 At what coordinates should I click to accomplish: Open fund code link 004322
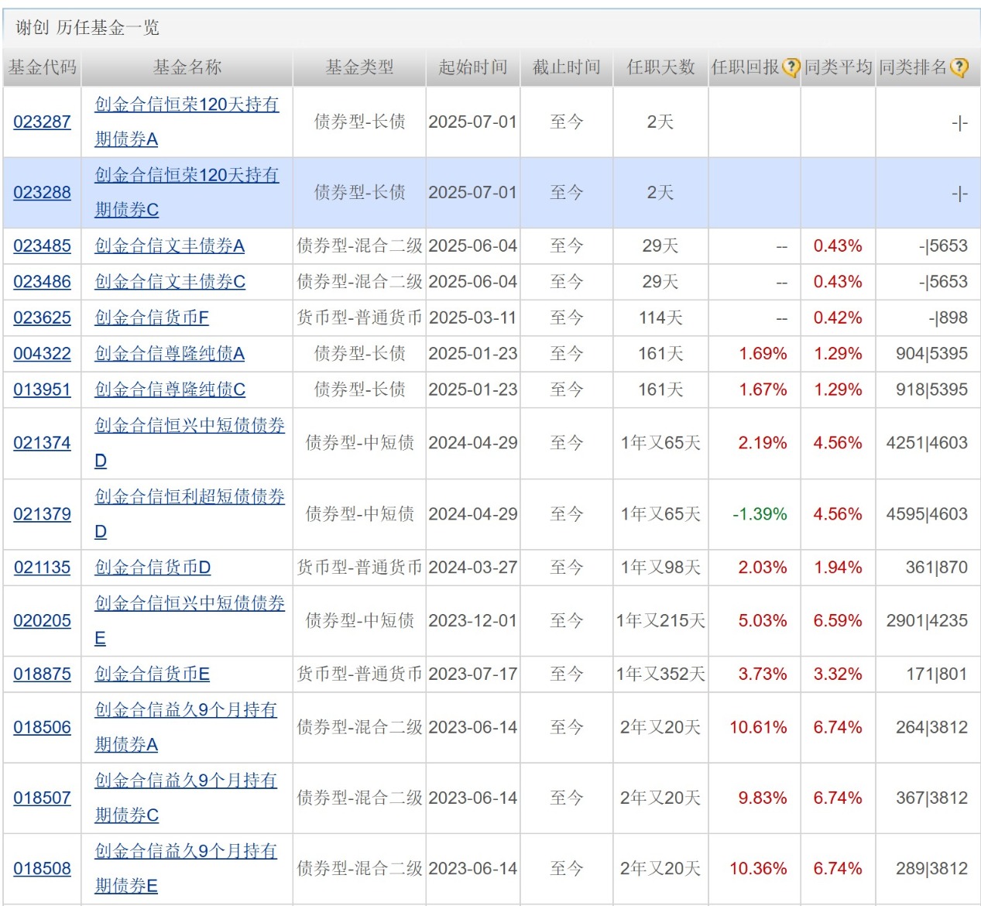(x=42, y=354)
